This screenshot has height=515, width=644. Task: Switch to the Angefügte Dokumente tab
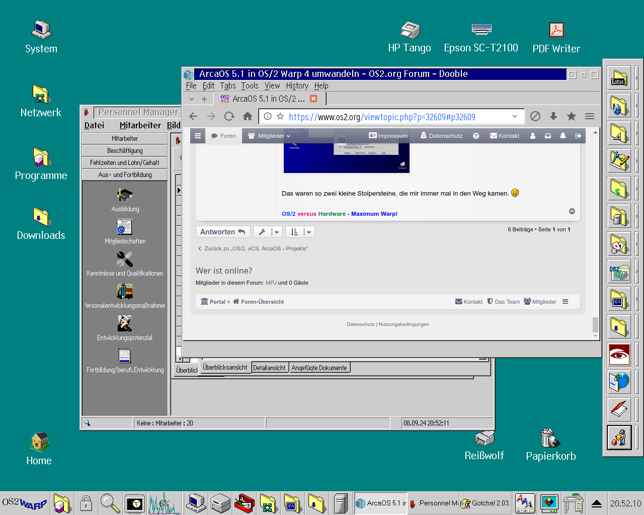pos(319,368)
